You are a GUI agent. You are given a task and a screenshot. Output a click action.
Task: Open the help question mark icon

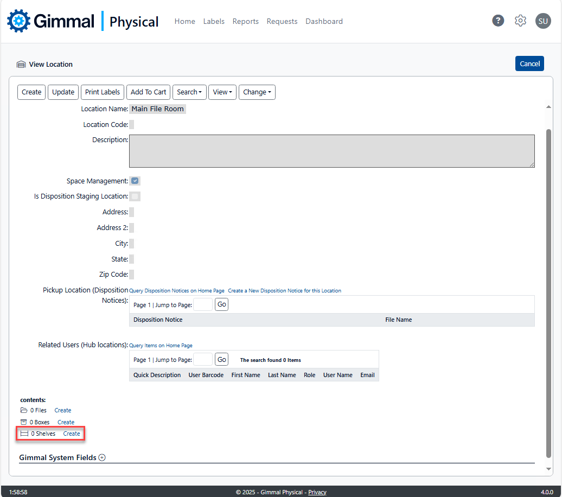coord(498,21)
